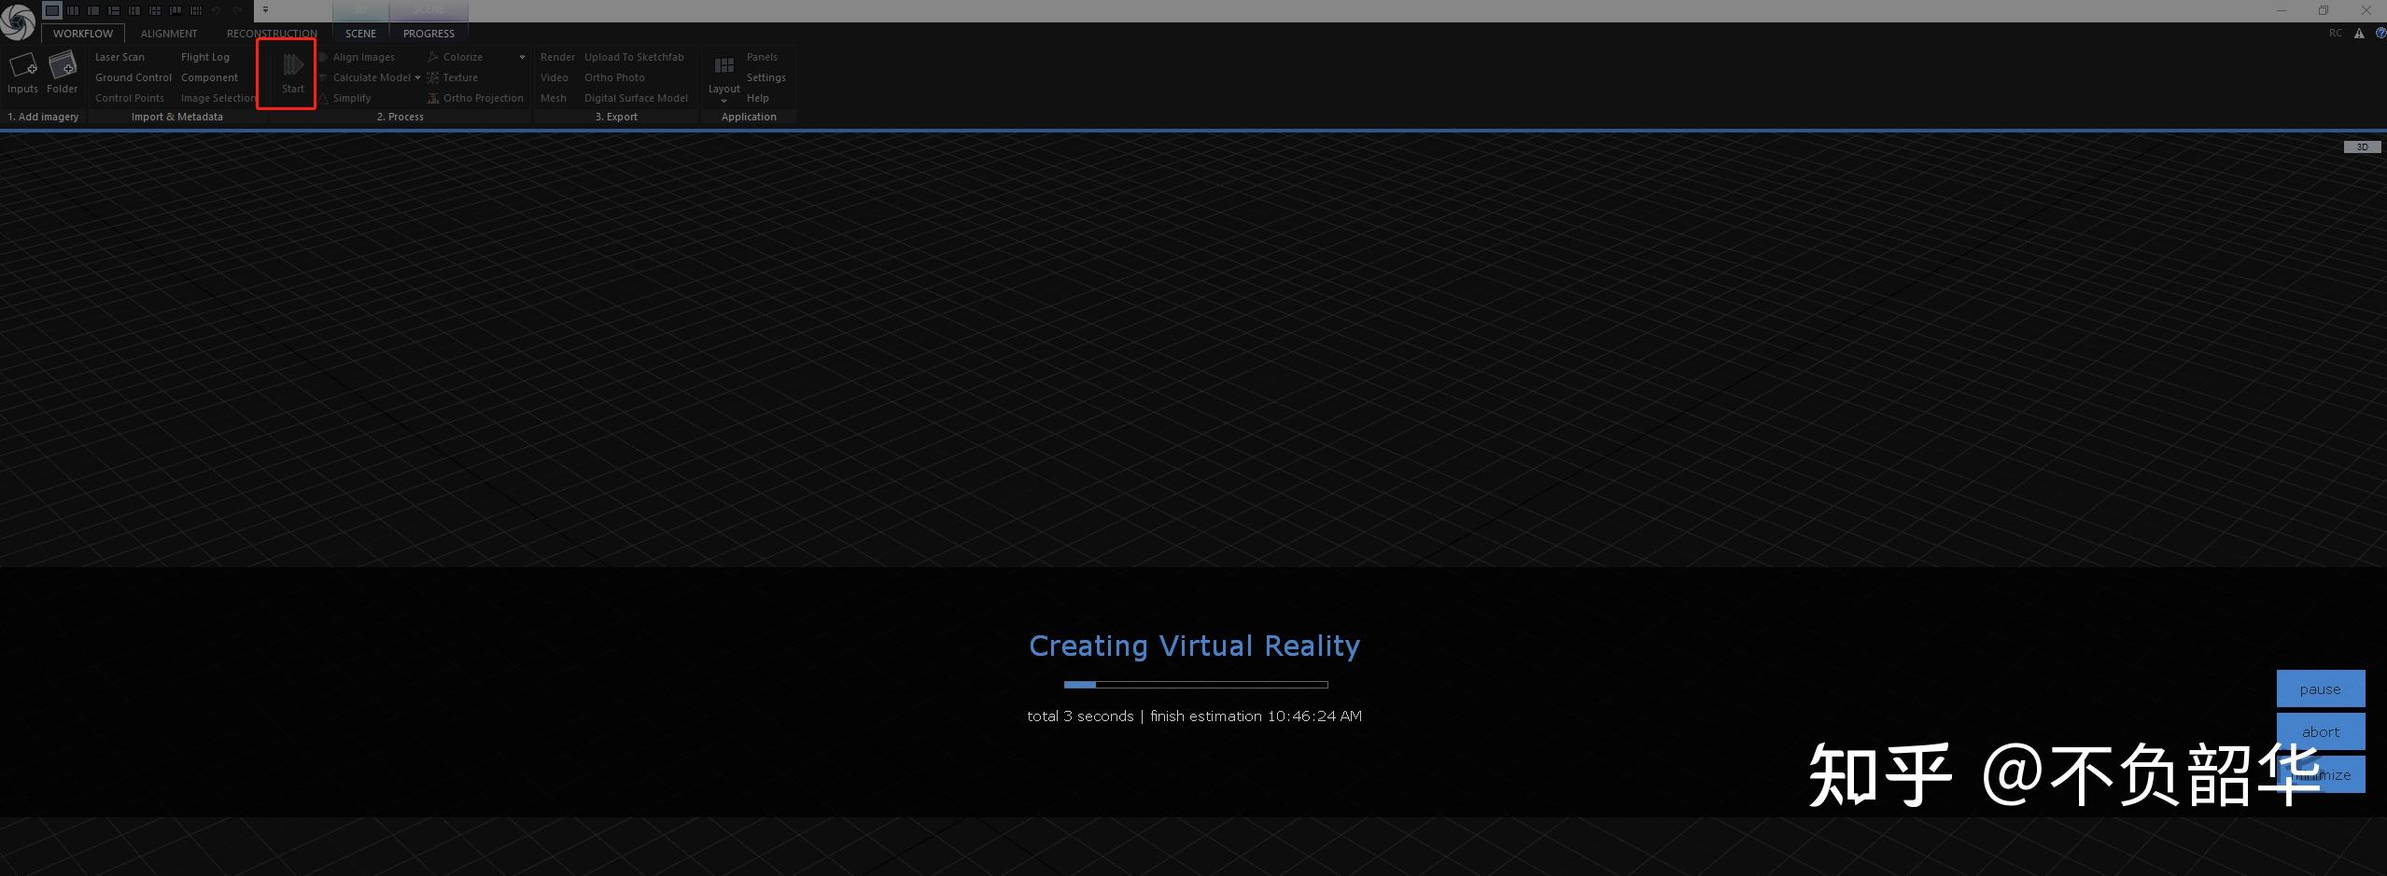Click the warning triangle icon
Viewport: 2387px width, 876px height.
2359,34
